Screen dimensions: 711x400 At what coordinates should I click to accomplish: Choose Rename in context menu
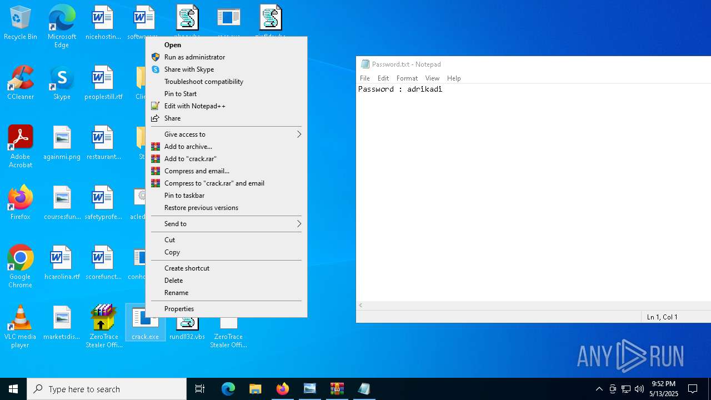(x=226, y=293)
